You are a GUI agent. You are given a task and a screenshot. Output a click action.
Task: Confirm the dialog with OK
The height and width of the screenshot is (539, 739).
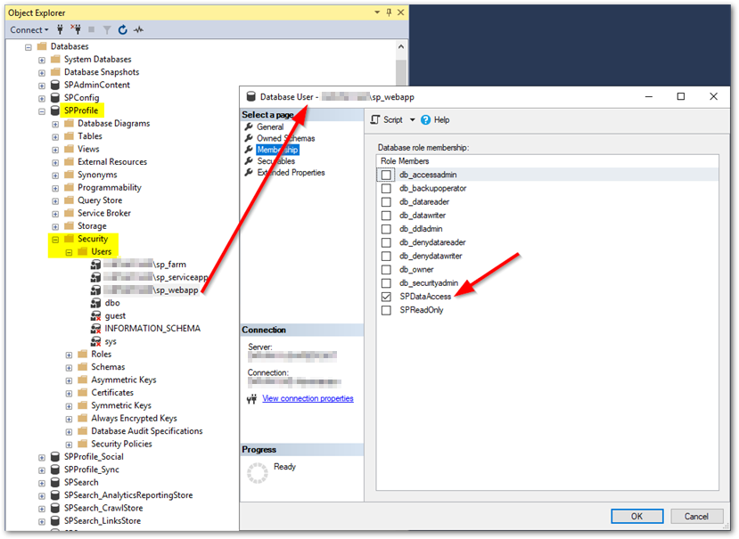pos(637,516)
